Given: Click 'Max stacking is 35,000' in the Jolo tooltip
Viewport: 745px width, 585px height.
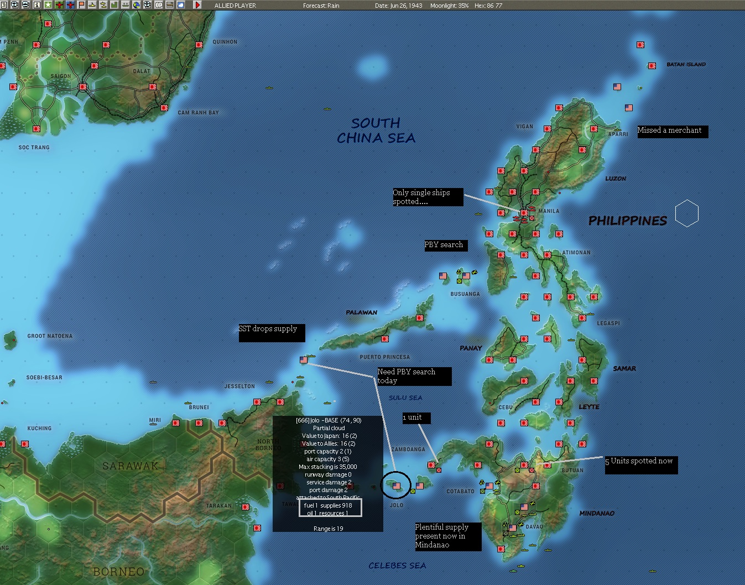Looking at the screenshot, I should coord(328,467).
